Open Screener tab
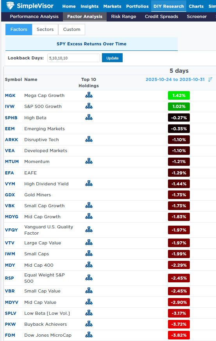This screenshot has height=341, width=216. click(196, 16)
